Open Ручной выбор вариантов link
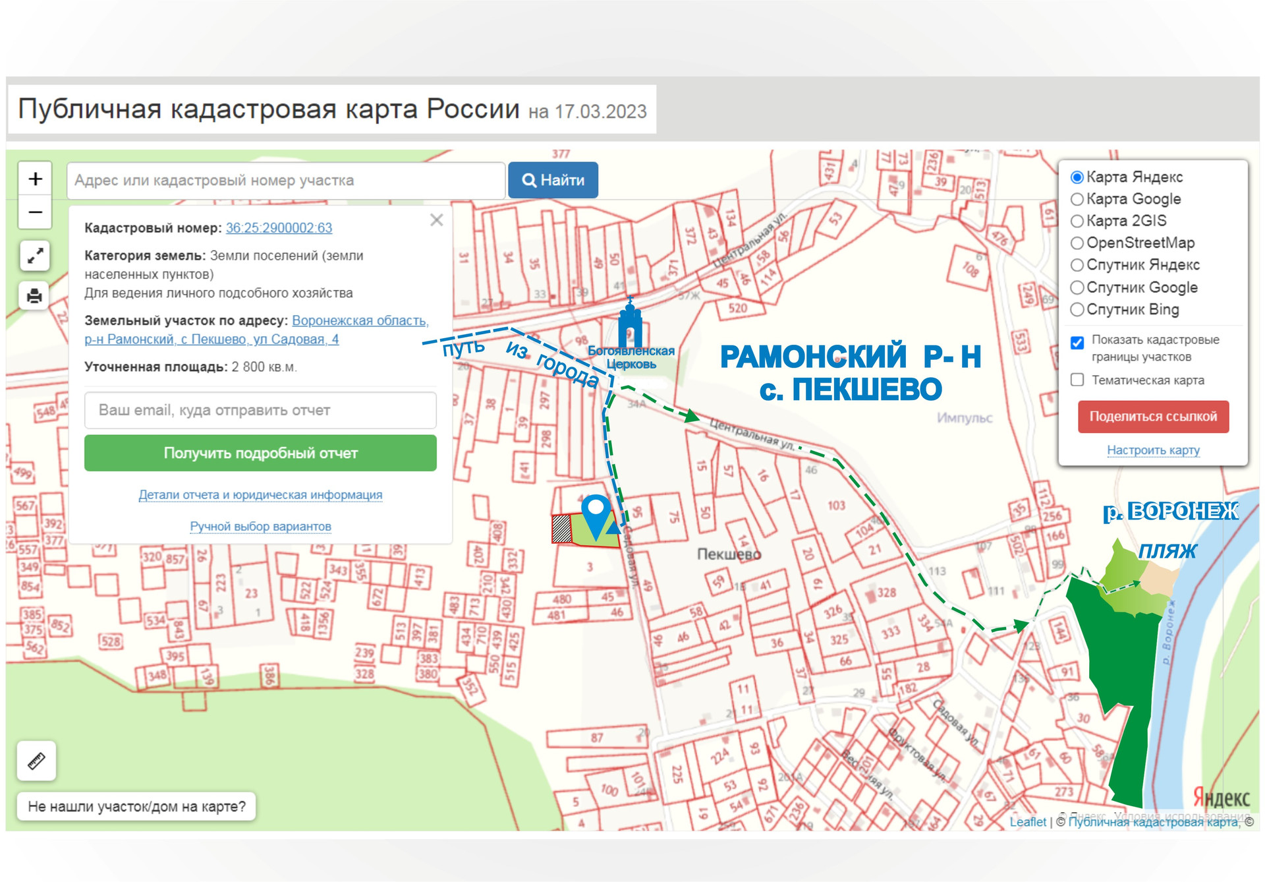 pos(260,526)
